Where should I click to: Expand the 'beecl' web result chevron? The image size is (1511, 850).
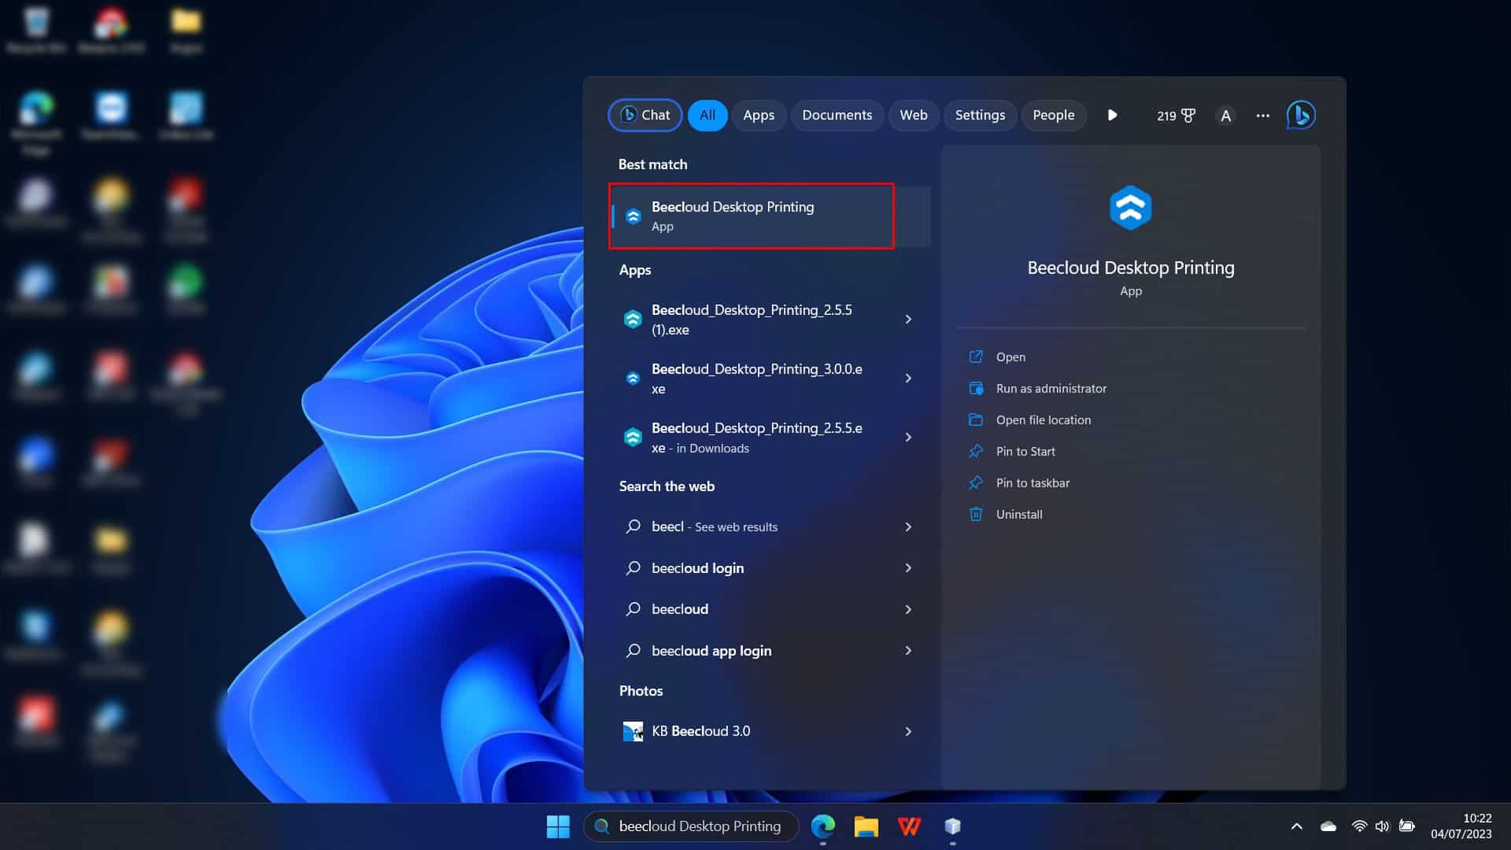coord(908,527)
